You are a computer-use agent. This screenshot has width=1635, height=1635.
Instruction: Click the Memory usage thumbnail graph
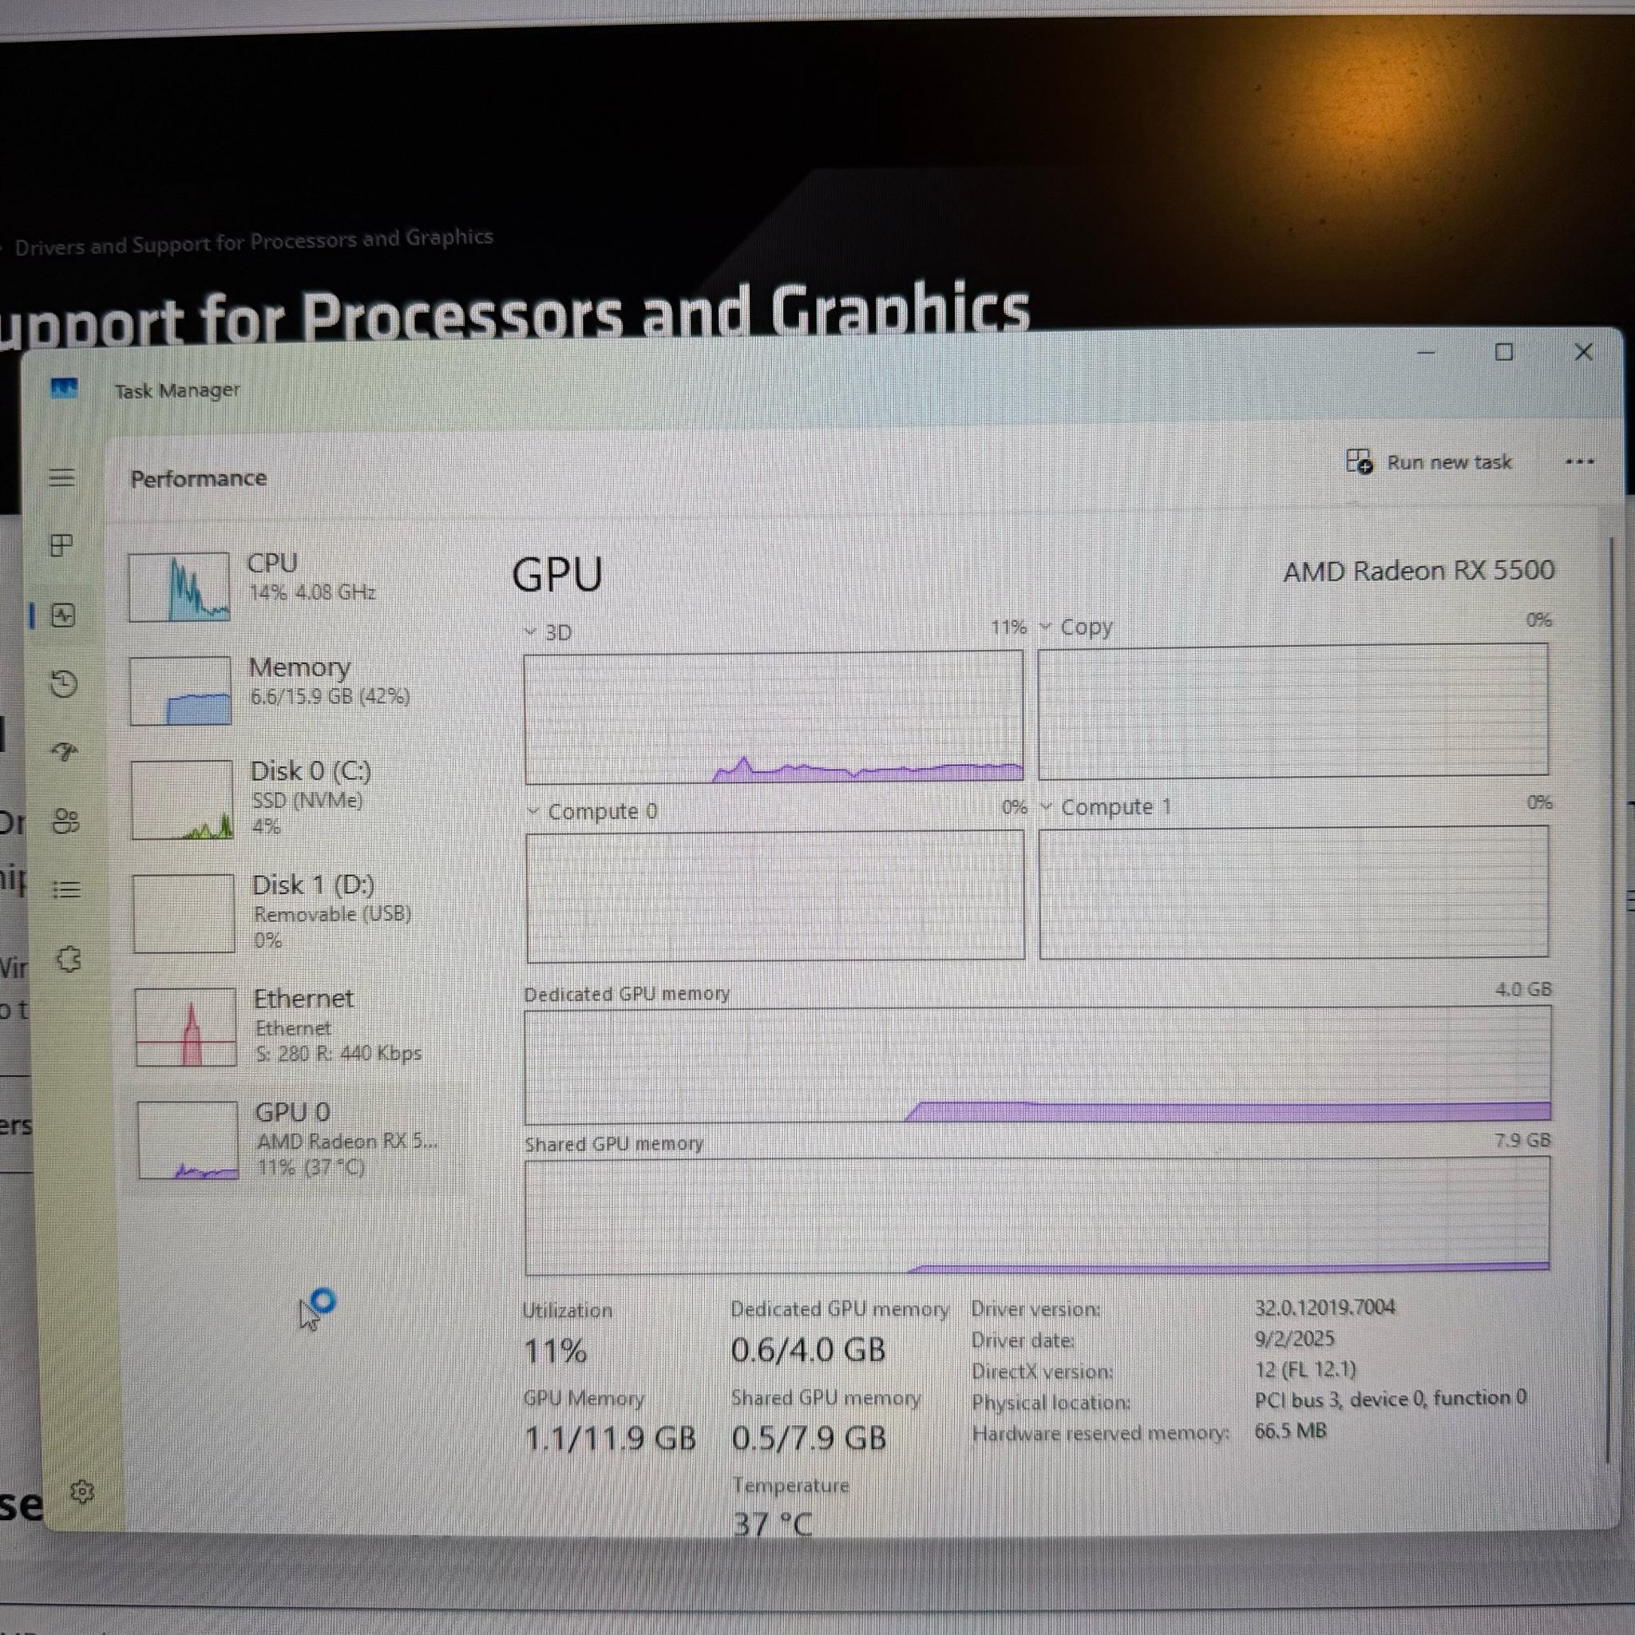[x=180, y=691]
